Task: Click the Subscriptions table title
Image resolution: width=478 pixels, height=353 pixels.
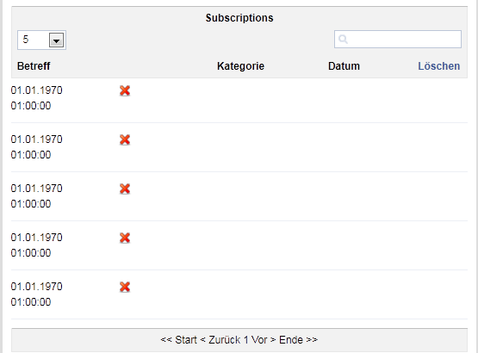Action: pyautogui.click(x=239, y=18)
